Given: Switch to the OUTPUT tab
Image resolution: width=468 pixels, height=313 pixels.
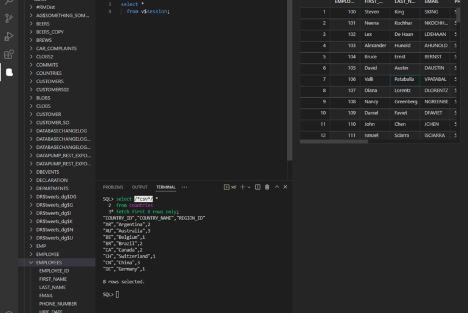Looking at the screenshot, I should [140, 187].
